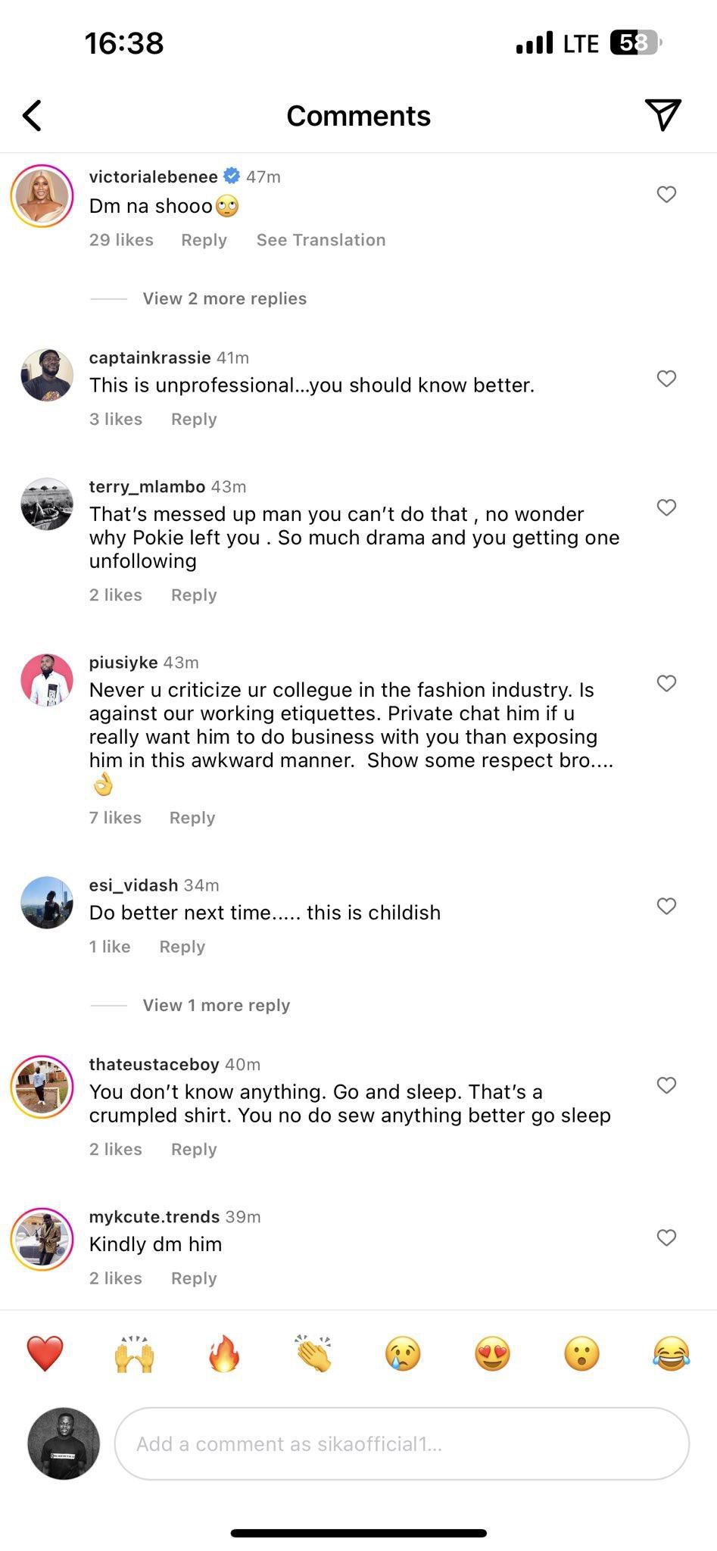Viewport: 717px width, 1551px height.
Task: Like mykcute.trends' comment with the heart
Action: (x=667, y=1238)
